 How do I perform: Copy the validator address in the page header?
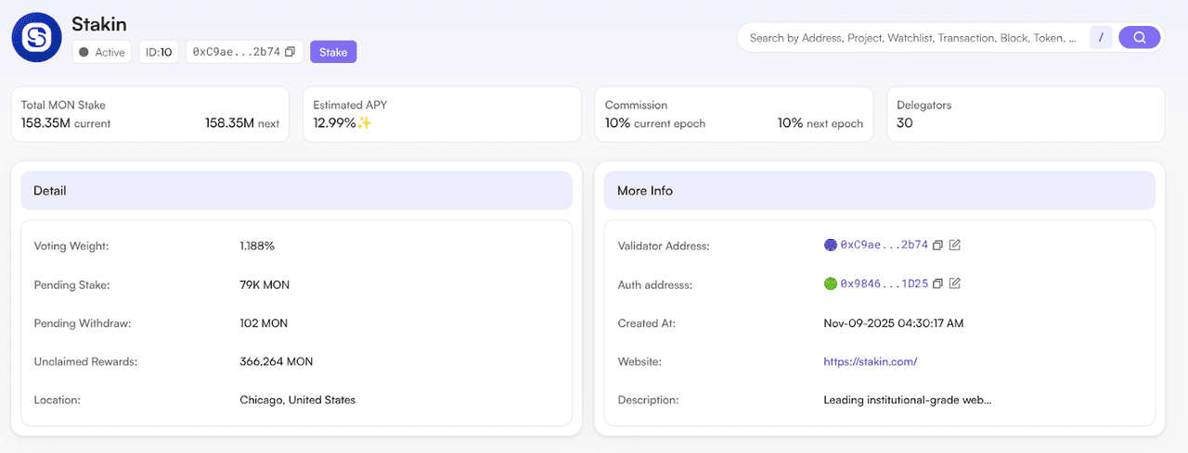pos(290,52)
